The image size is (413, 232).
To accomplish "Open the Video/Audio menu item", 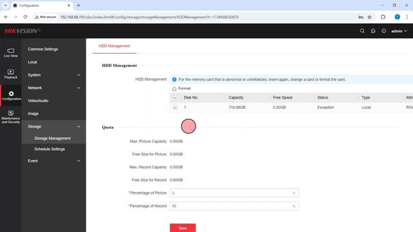I will (38, 101).
